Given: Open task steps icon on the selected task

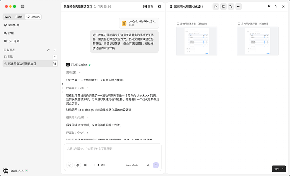Looking at the screenshot, I should [55, 63].
